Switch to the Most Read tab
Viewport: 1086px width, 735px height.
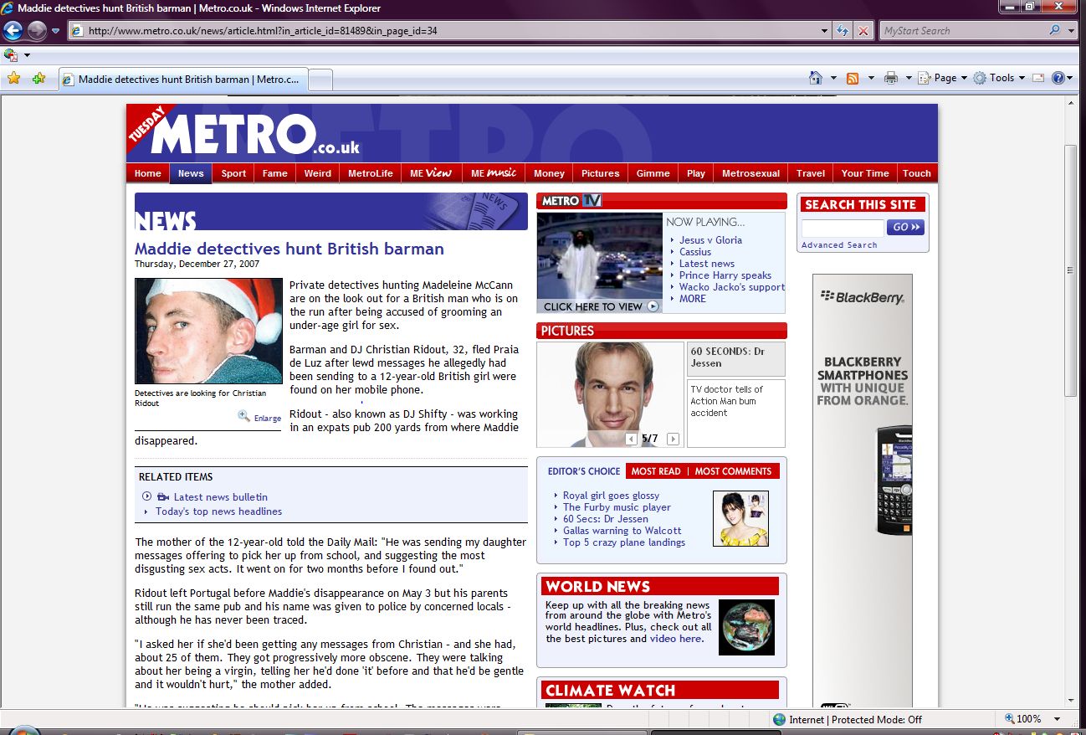[x=656, y=471]
